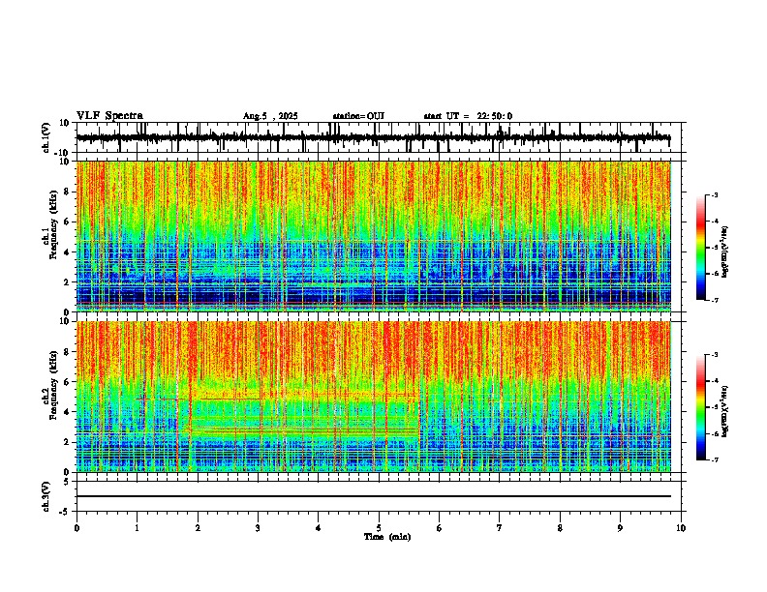Click the "Aug.5 , 2025" date label

[x=270, y=116]
